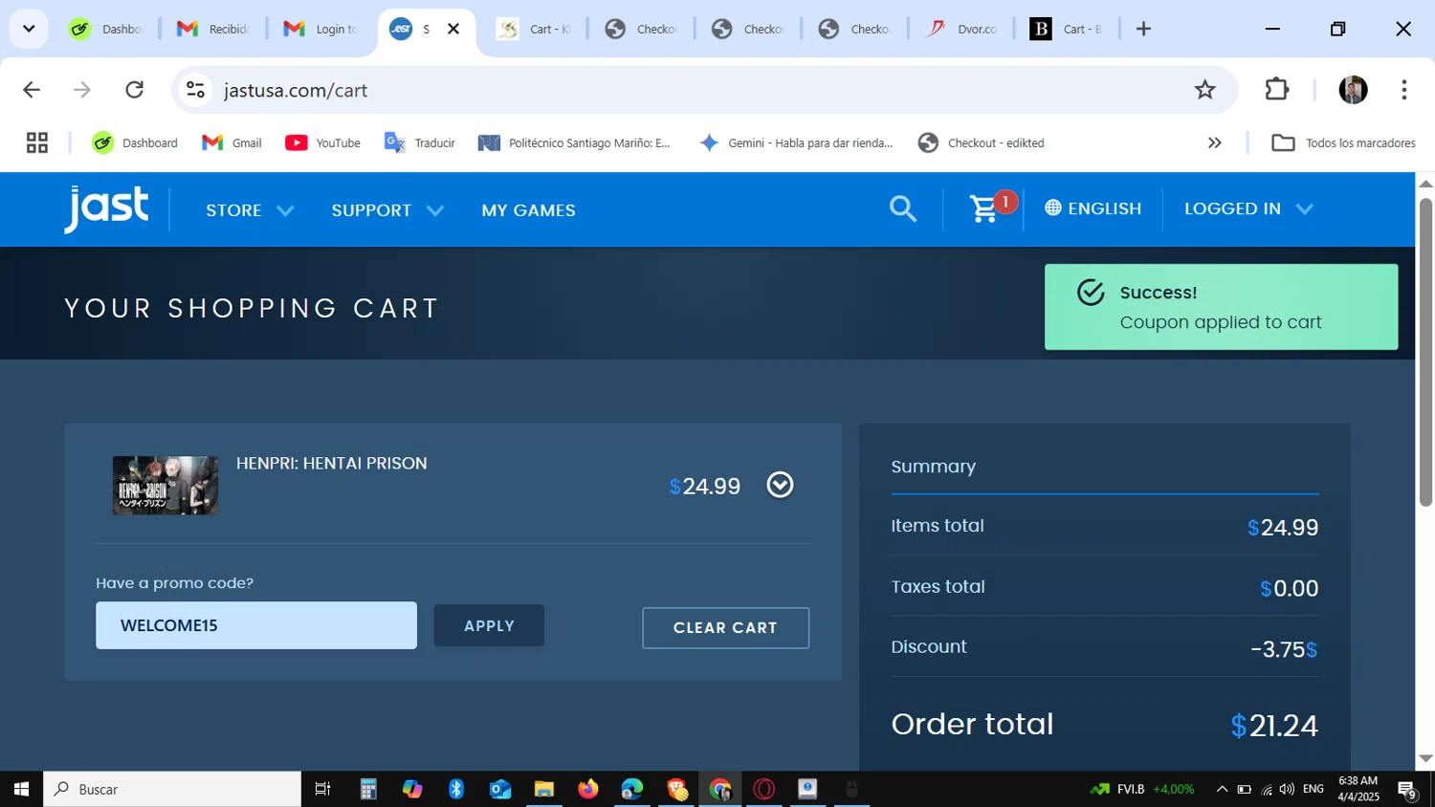Switch to the Cart - B tab
The height and width of the screenshot is (807, 1435).
pyautogui.click(x=1068, y=29)
